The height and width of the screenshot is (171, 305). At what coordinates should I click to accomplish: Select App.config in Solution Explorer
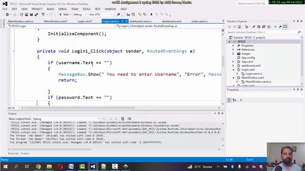[x=248, y=57]
